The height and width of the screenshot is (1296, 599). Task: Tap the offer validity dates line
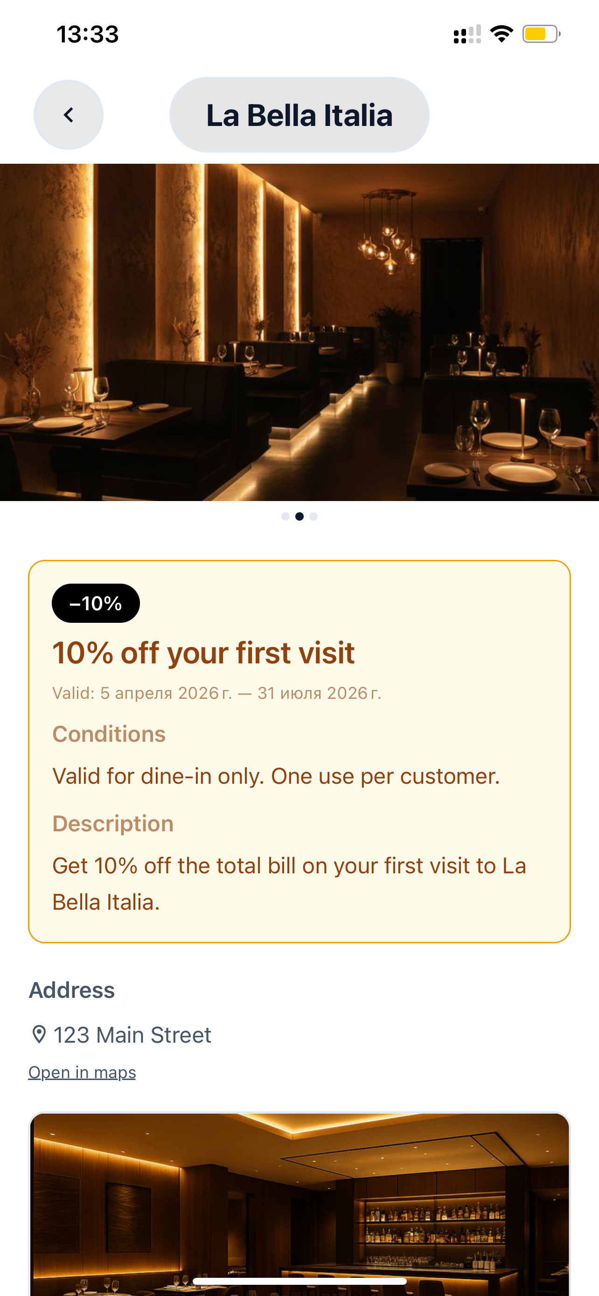click(217, 693)
